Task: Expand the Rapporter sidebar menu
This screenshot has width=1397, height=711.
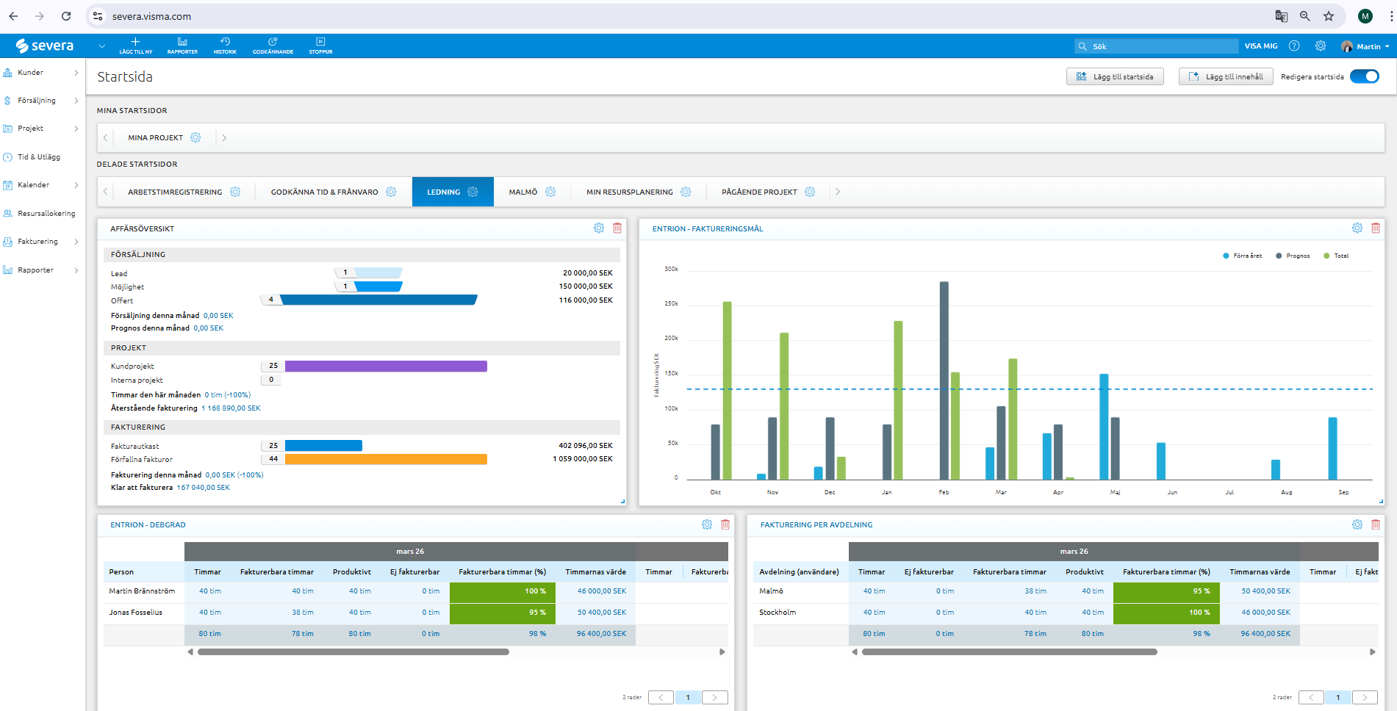Action: pos(76,270)
